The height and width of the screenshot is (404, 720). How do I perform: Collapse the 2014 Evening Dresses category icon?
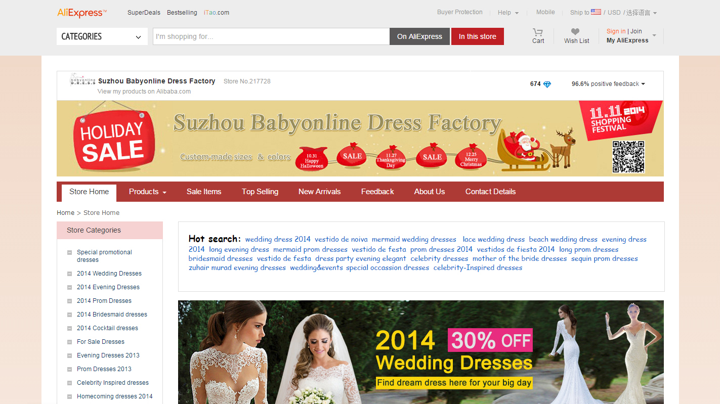click(69, 287)
